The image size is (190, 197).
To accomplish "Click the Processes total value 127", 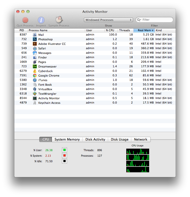I will pyautogui.click(x=100, y=156).
